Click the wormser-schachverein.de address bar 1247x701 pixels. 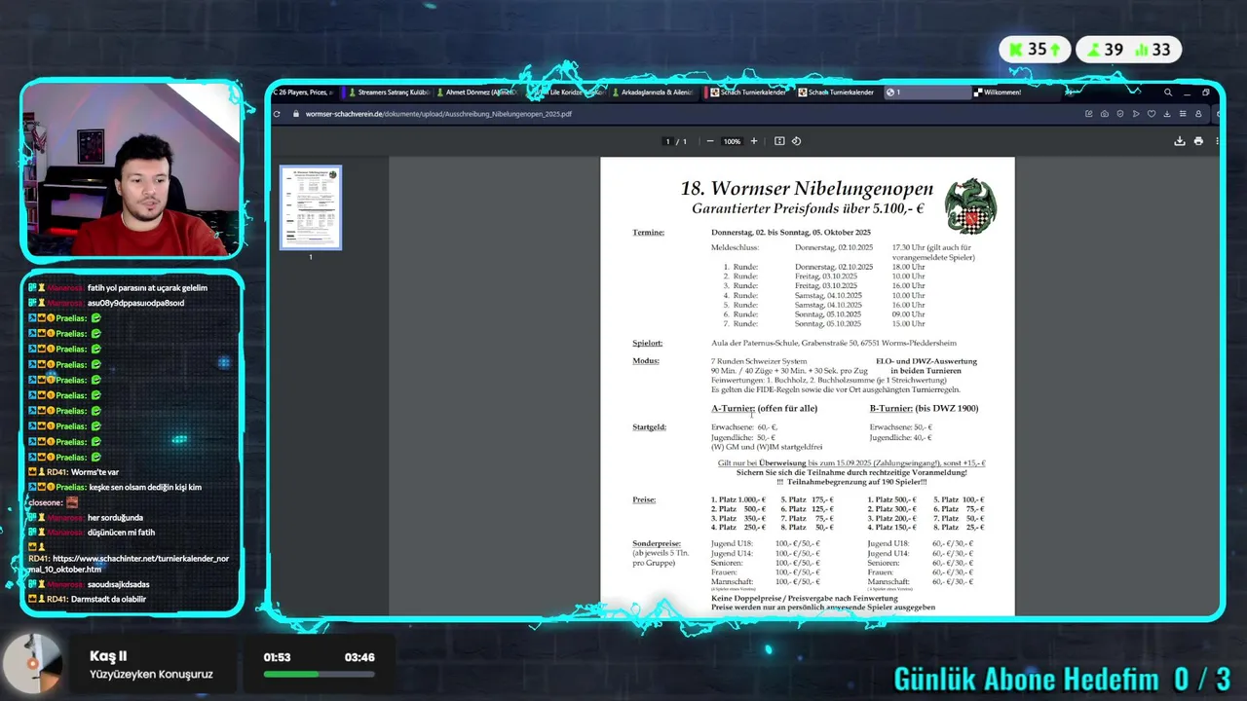pos(438,114)
